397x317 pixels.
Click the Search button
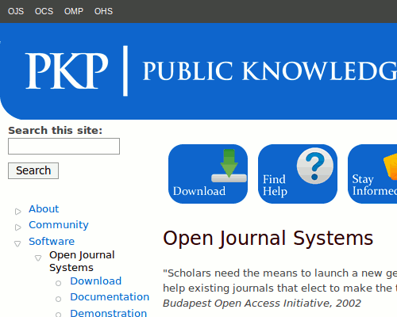33,170
